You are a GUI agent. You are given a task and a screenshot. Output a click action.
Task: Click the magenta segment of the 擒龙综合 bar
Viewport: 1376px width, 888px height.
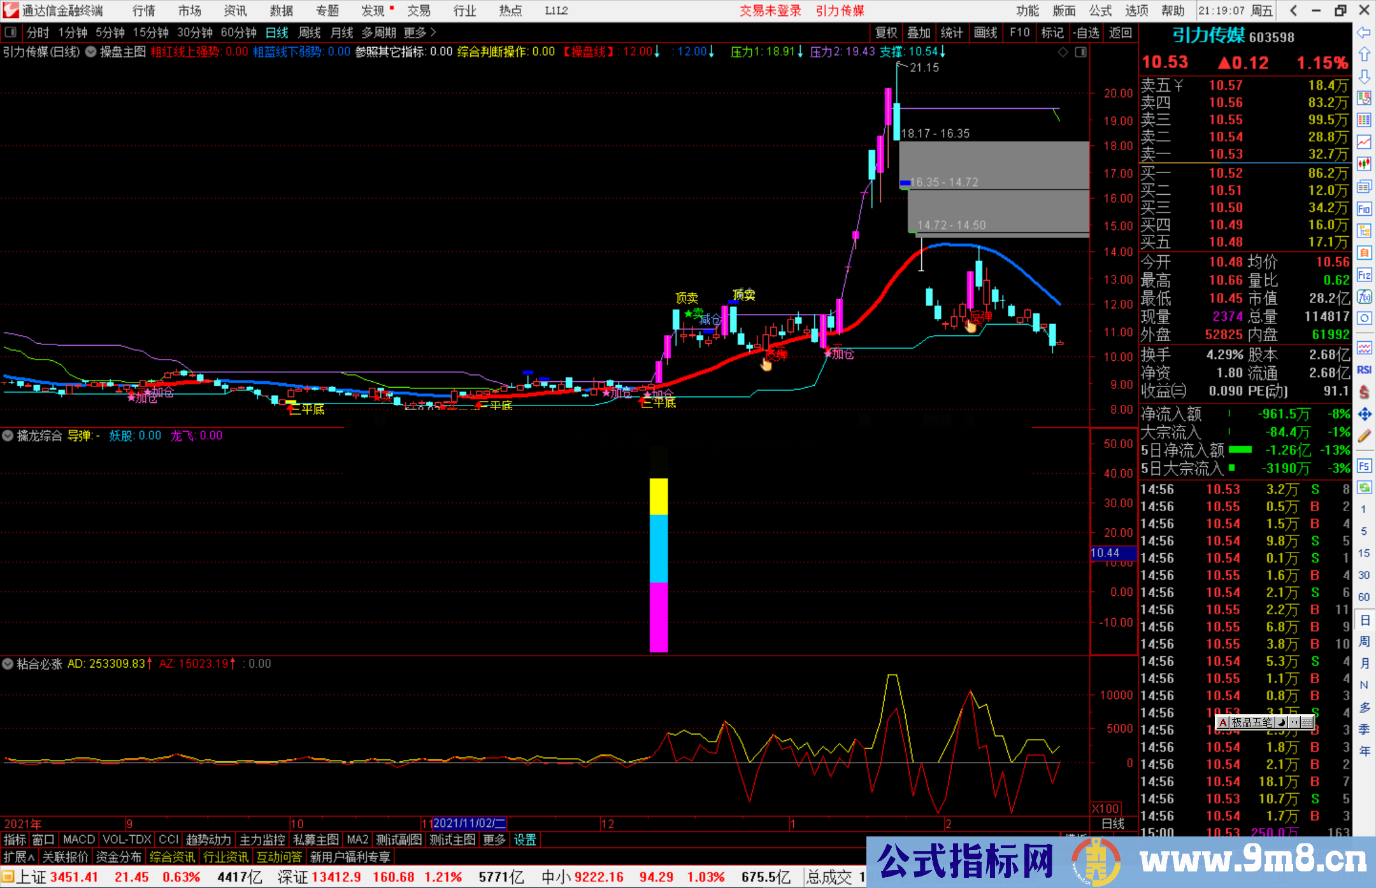(659, 617)
